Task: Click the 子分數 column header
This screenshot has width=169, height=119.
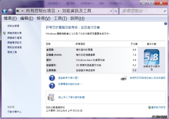Action: (x=134, y=44)
